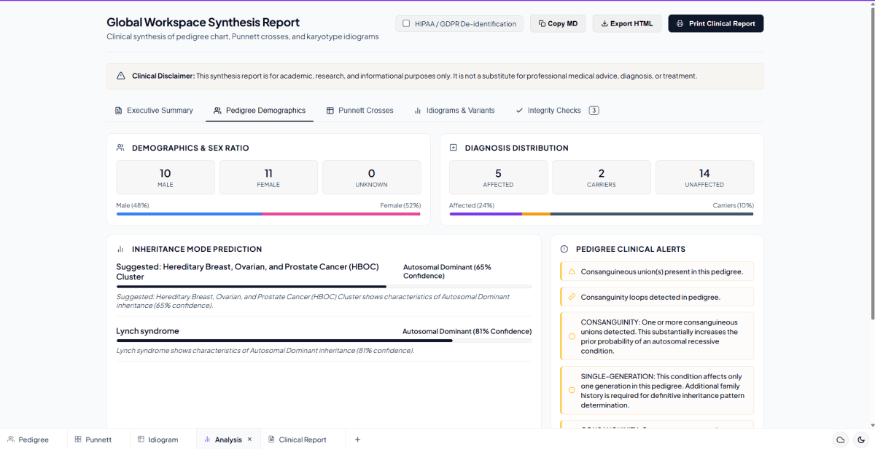Screen dimensions: 875x449
Task: Open the 'Consanguineous union(s) present' alert
Action: 657,271
